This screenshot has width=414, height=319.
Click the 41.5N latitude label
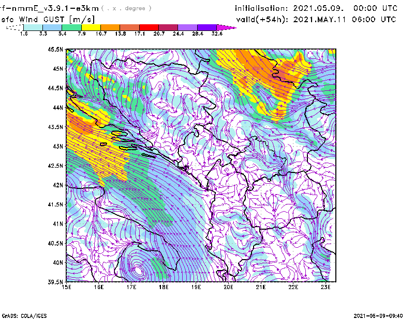point(55,204)
